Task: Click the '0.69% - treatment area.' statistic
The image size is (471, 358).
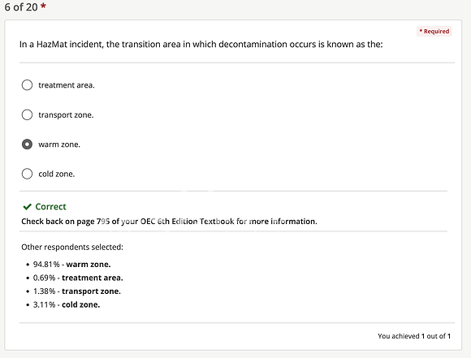Action: click(78, 278)
